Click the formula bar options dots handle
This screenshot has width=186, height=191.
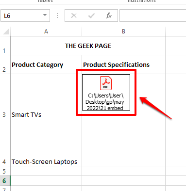click(x=57, y=16)
